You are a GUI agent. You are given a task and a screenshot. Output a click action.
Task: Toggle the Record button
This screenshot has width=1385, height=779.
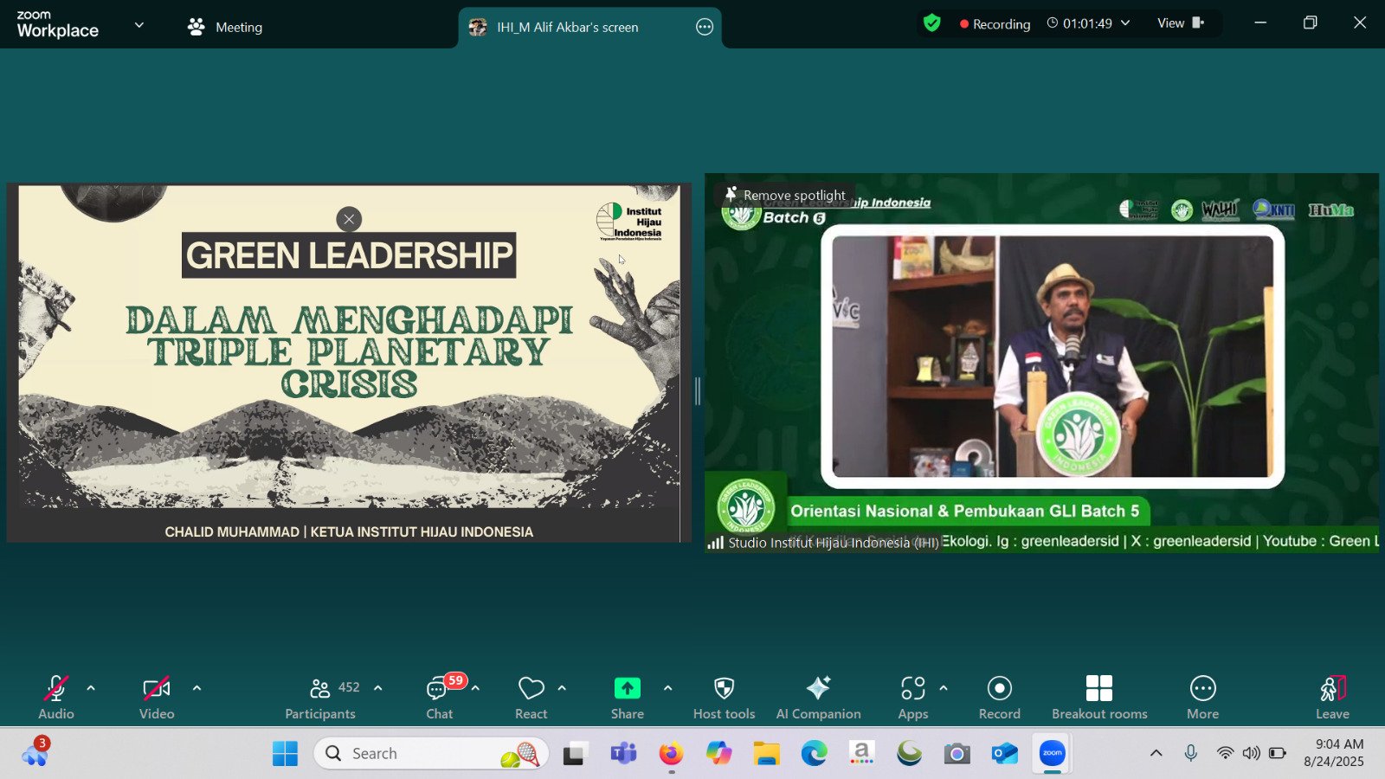[999, 698]
